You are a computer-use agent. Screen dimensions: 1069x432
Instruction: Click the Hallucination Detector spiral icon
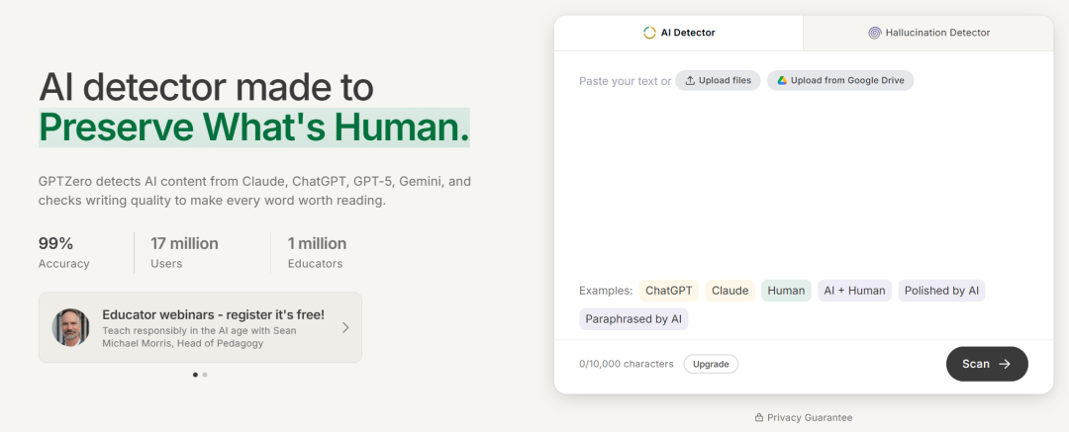[x=875, y=33]
